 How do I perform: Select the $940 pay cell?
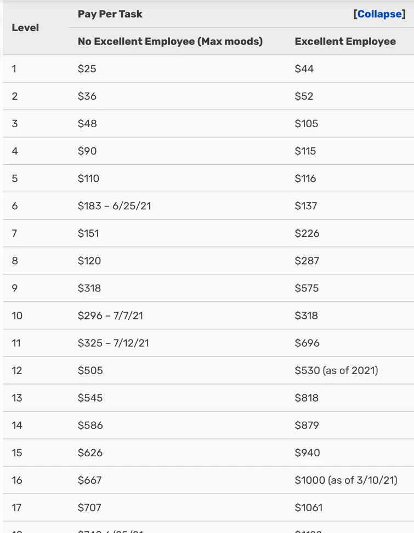307,453
